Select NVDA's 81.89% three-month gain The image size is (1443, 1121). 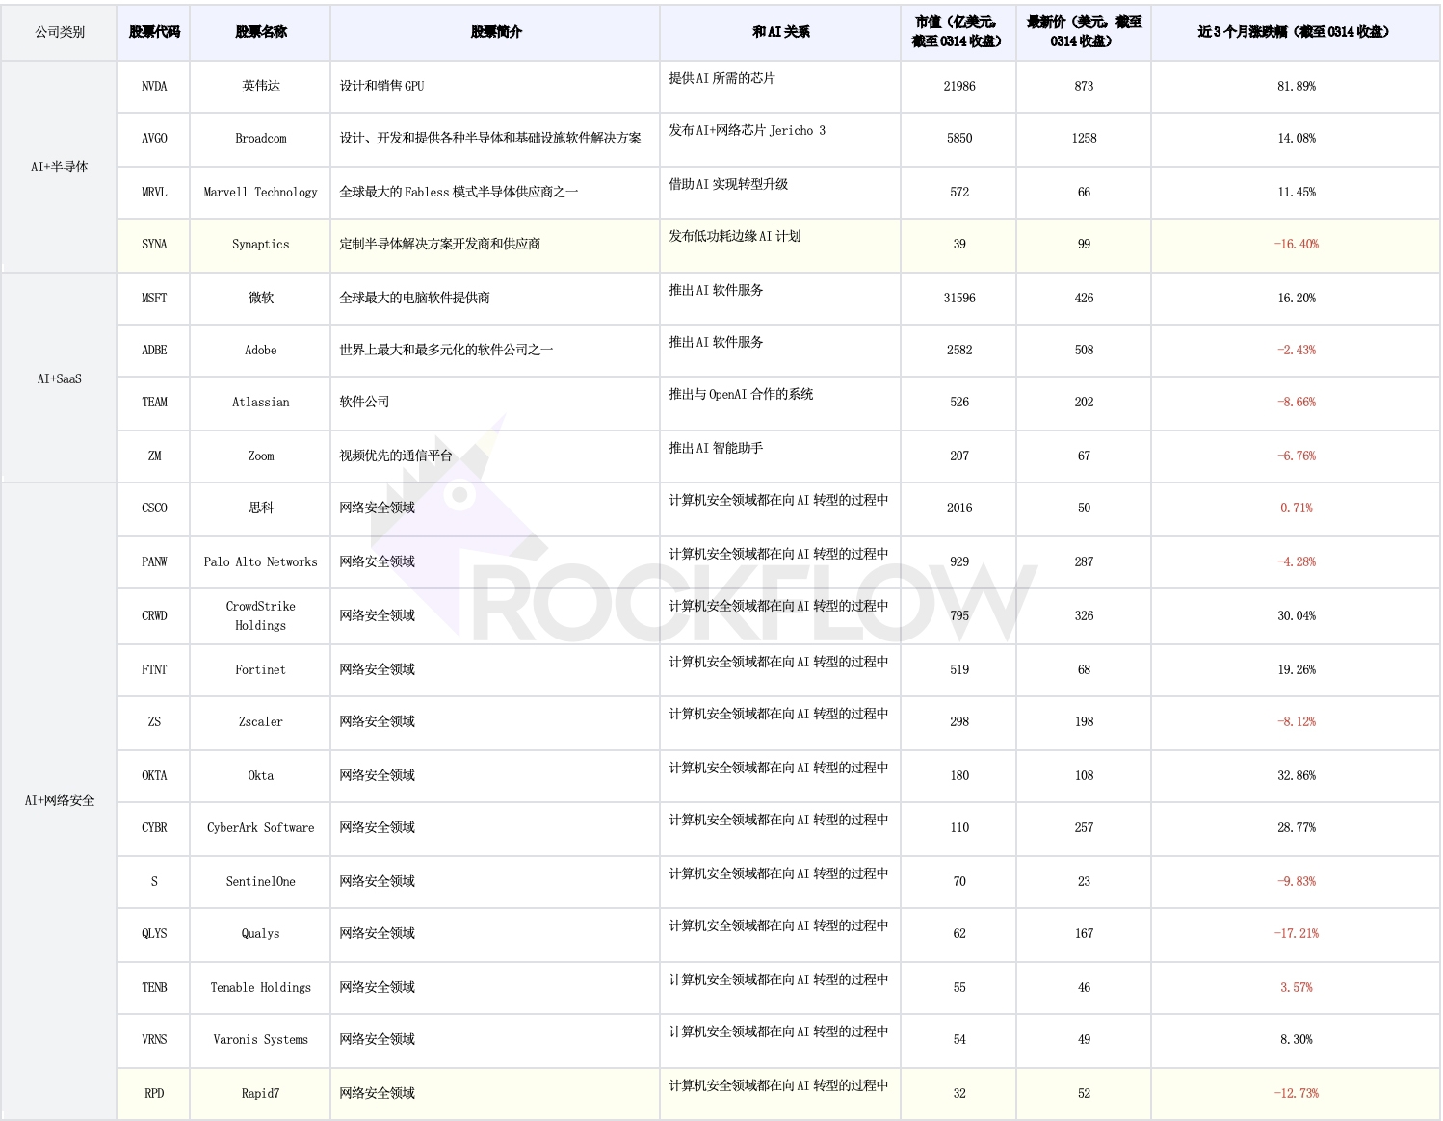tap(1297, 86)
